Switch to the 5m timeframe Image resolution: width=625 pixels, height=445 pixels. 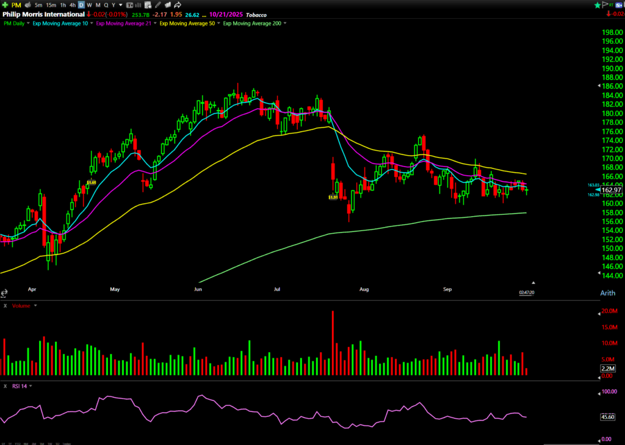click(x=38, y=5)
